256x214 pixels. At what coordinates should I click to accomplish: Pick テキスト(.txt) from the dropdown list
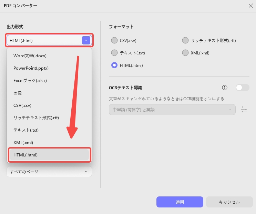49,130
